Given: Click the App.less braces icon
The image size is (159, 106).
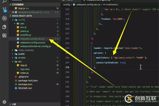Looking at the screenshot, I should [x=18, y=69].
